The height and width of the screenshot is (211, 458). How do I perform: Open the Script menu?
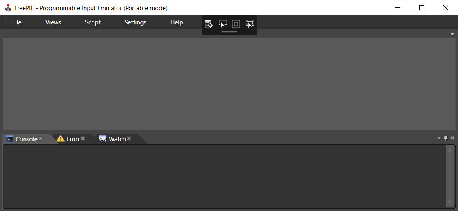(92, 22)
